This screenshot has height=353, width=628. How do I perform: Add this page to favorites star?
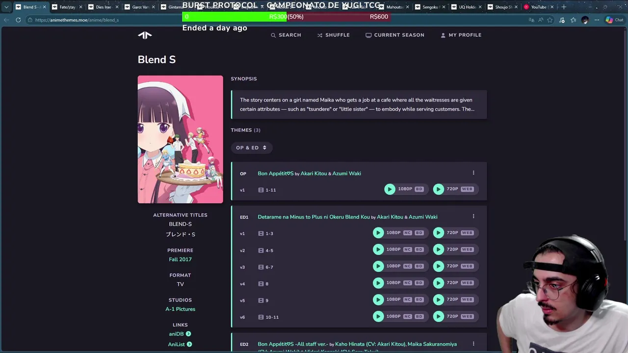click(x=550, y=20)
